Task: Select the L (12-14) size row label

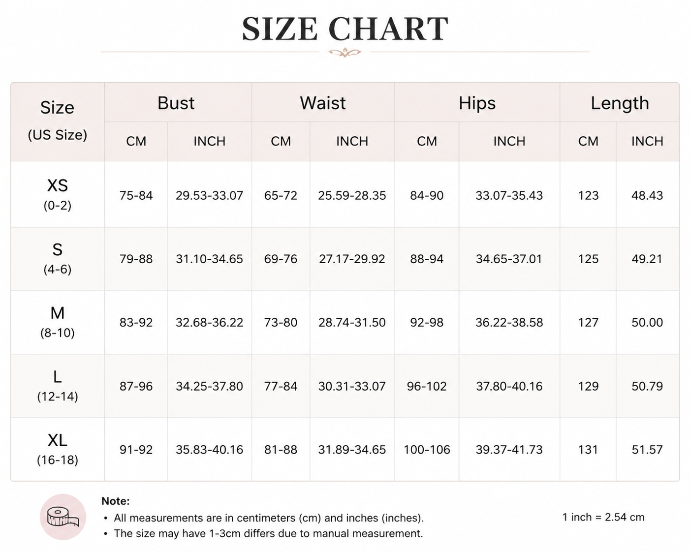Action: pyautogui.click(x=58, y=386)
